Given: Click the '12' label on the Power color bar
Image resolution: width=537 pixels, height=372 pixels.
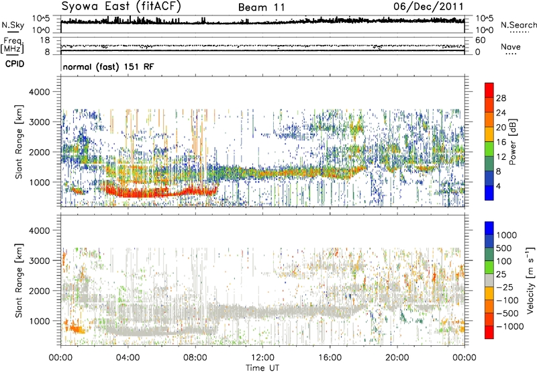Looking at the screenshot, I should [501, 157].
